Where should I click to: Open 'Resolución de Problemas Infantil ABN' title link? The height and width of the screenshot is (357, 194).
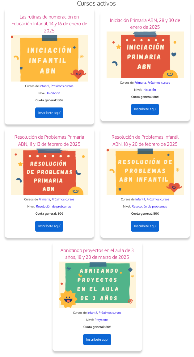(x=145, y=141)
